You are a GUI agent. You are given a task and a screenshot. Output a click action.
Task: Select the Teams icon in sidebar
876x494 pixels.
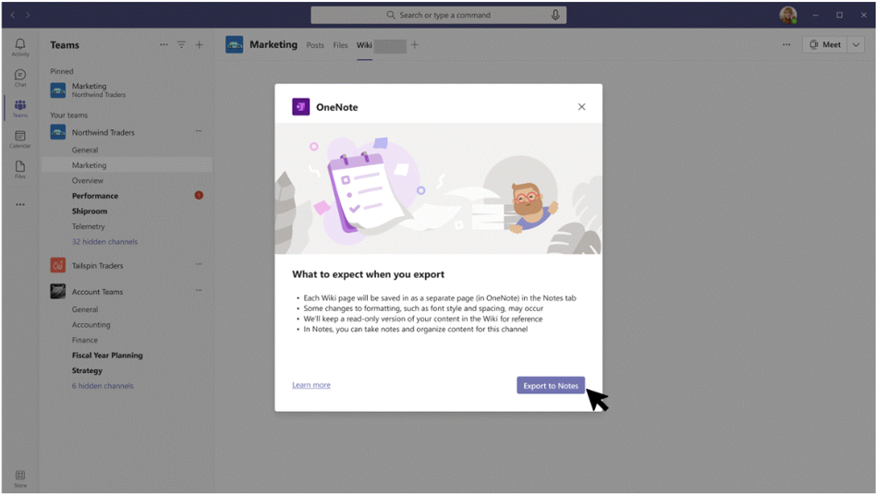tap(20, 108)
